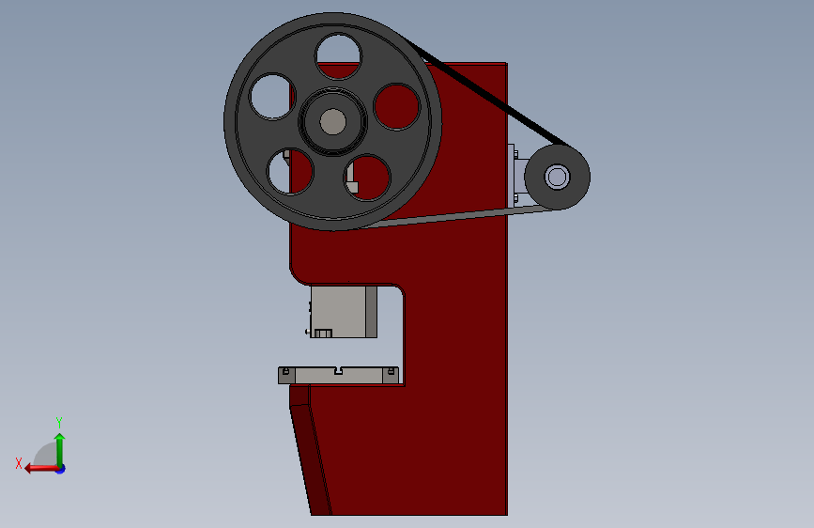814x528 pixels.
Task: Click the flywheel's central shaft hub
Action: [332, 121]
